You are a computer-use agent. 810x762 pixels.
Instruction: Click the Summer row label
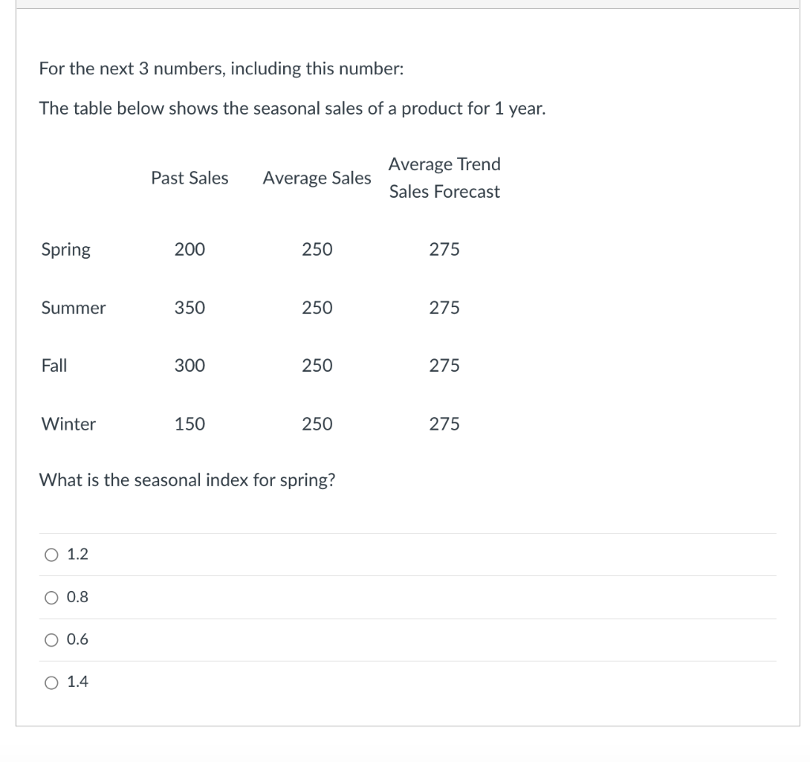pos(74,308)
